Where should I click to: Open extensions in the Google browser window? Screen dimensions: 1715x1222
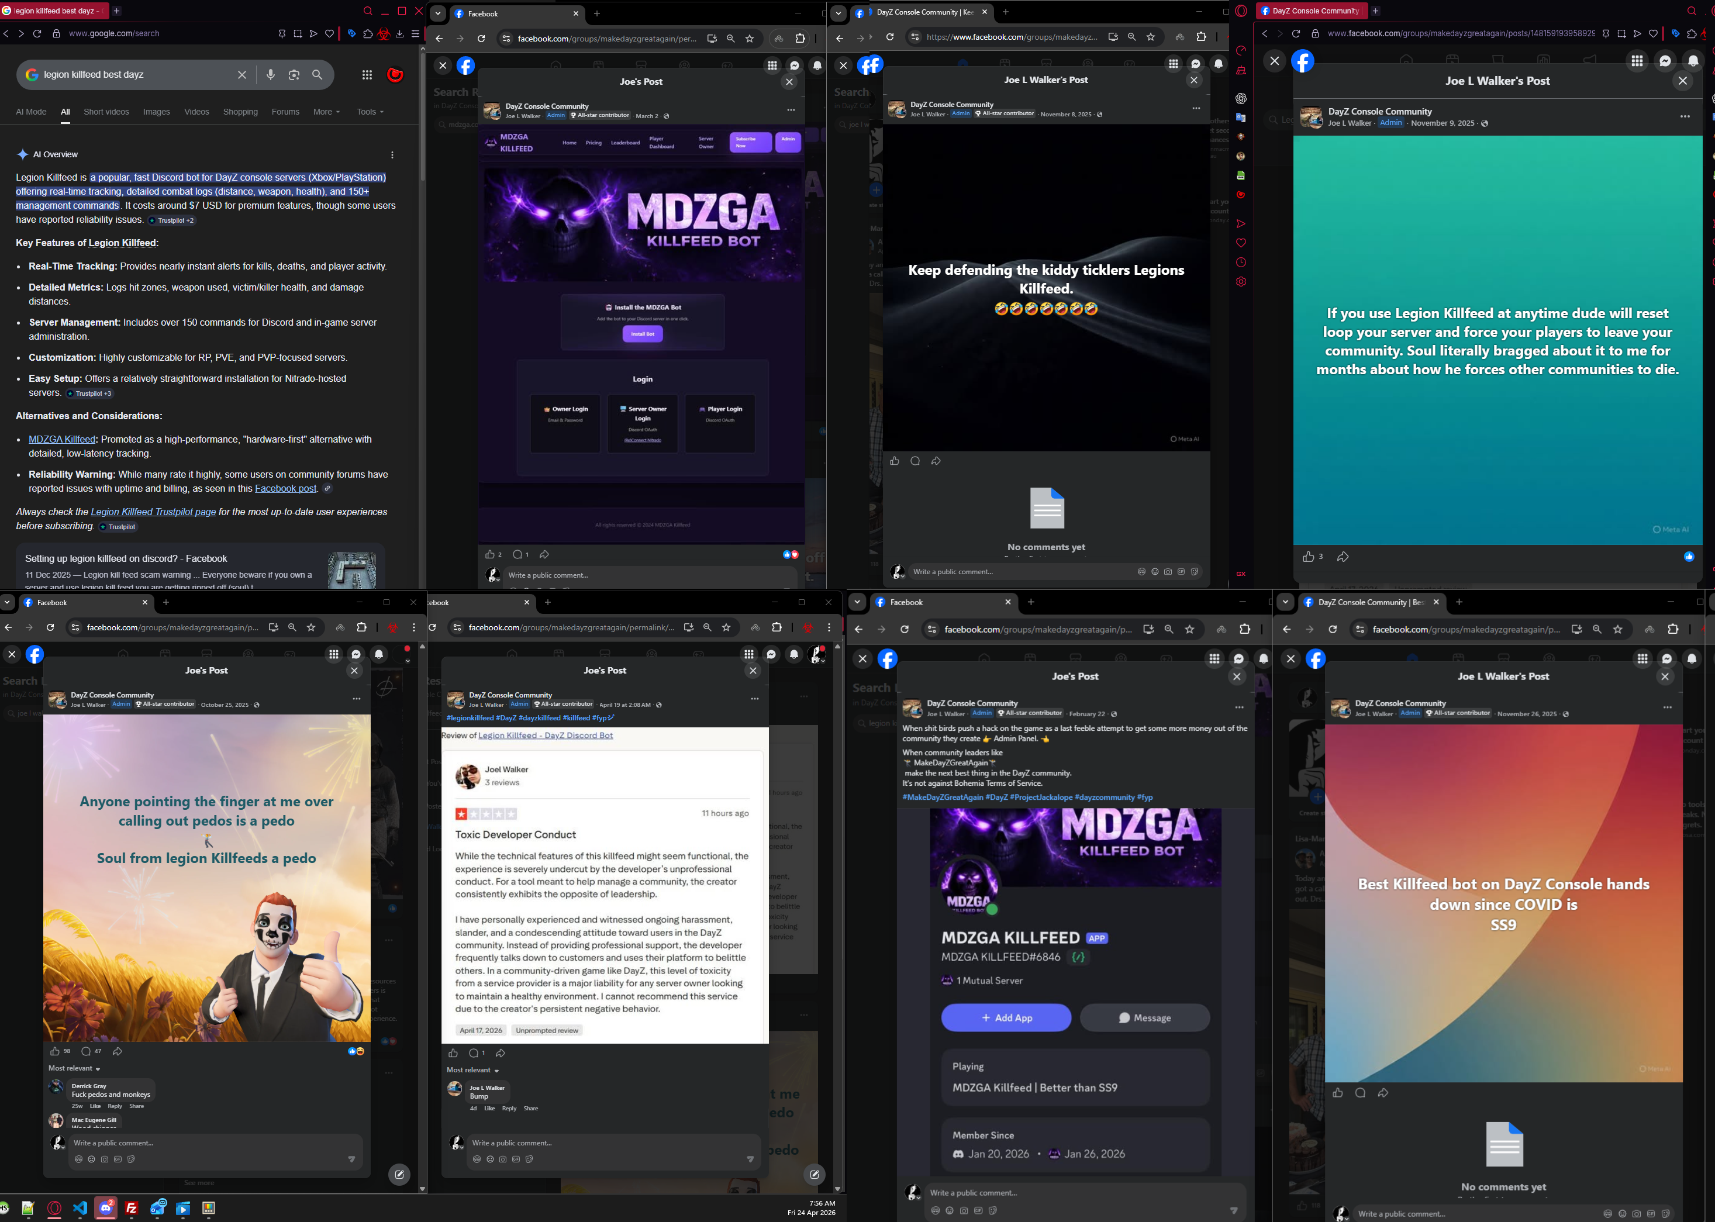click(368, 34)
